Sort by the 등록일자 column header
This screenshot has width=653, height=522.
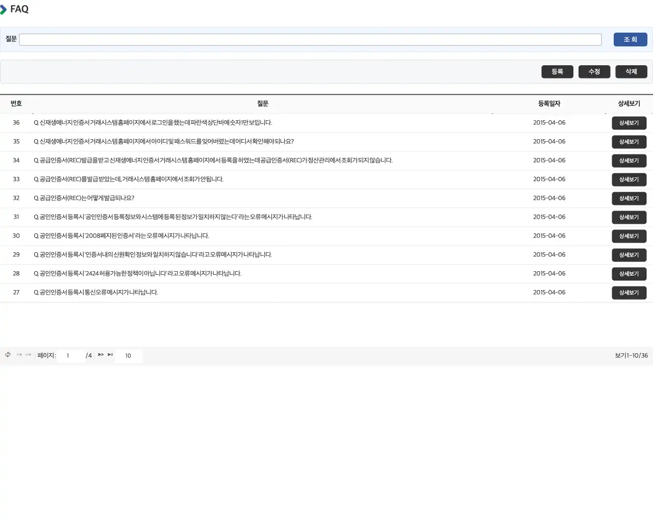point(549,103)
